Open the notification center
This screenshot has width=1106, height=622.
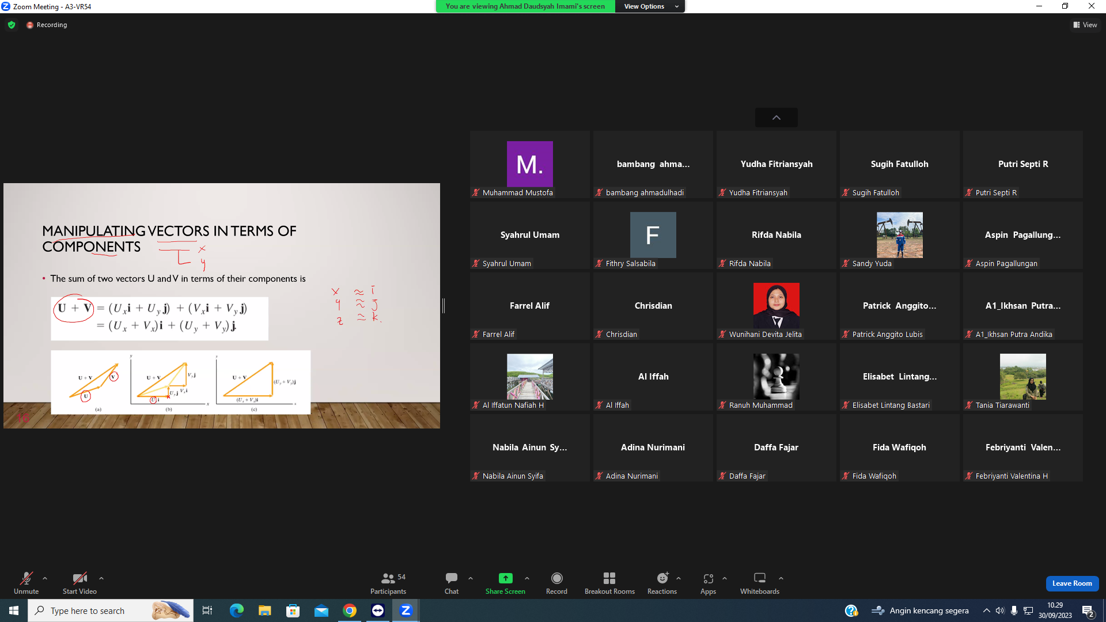(1088, 611)
